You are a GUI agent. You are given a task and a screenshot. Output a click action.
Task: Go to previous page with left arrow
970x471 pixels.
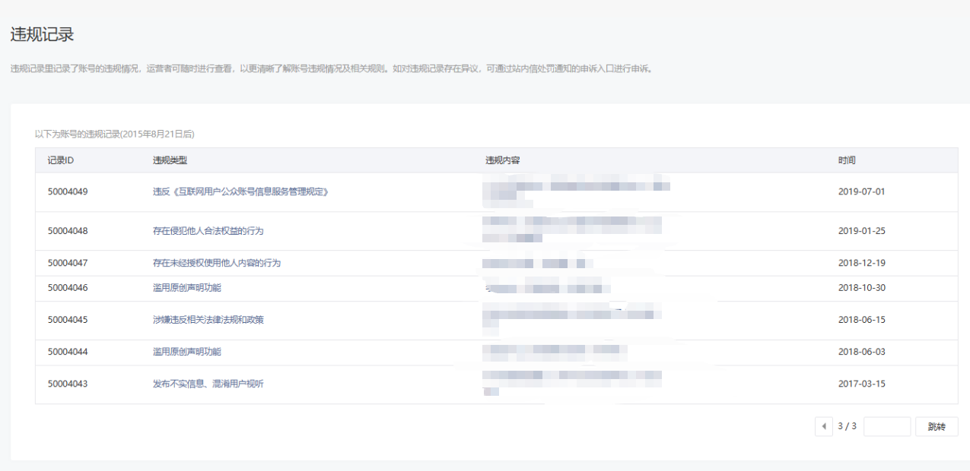(x=823, y=426)
